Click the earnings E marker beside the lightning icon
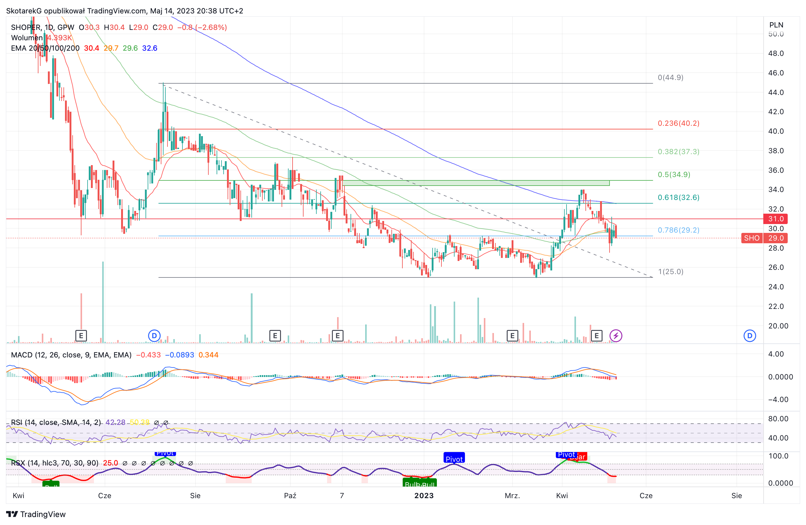This screenshot has height=525, width=806. (x=597, y=336)
